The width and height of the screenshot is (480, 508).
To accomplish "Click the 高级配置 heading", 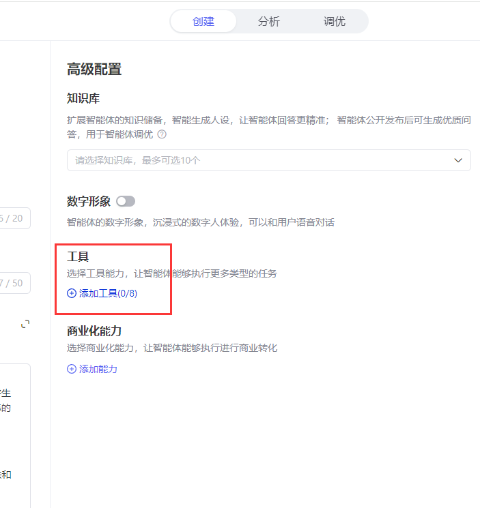I will coord(94,70).
